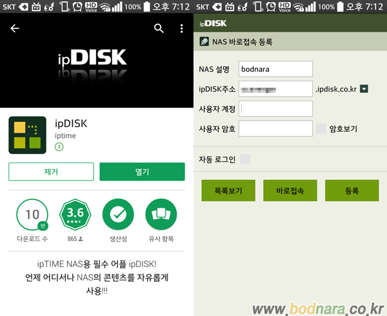This screenshot has width=387, height=316.
Task: Click the 사용자 계정 input field
Action: [275, 108]
